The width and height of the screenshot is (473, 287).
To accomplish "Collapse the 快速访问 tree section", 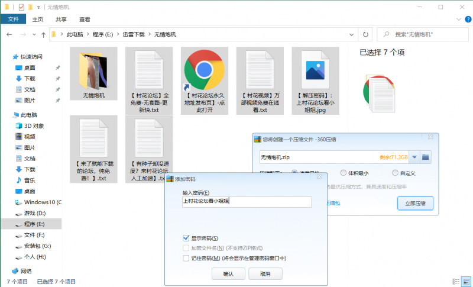I will pyautogui.click(x=8, y=57).
